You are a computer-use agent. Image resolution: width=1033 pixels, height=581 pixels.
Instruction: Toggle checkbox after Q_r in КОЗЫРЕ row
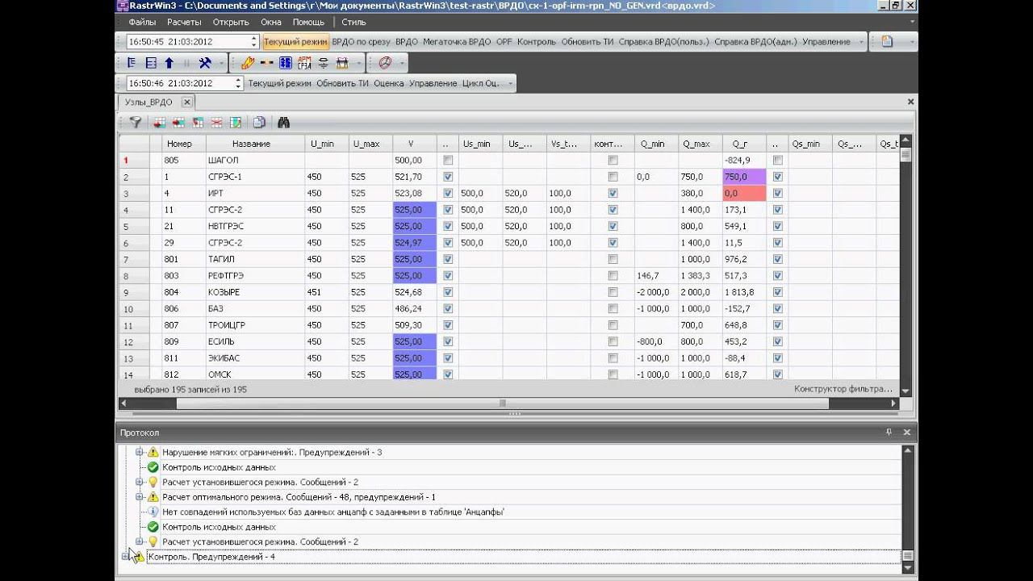tap(777, 292)
